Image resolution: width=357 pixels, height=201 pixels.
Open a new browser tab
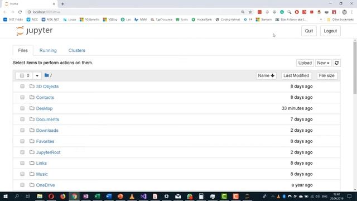(x=62, y=4)
